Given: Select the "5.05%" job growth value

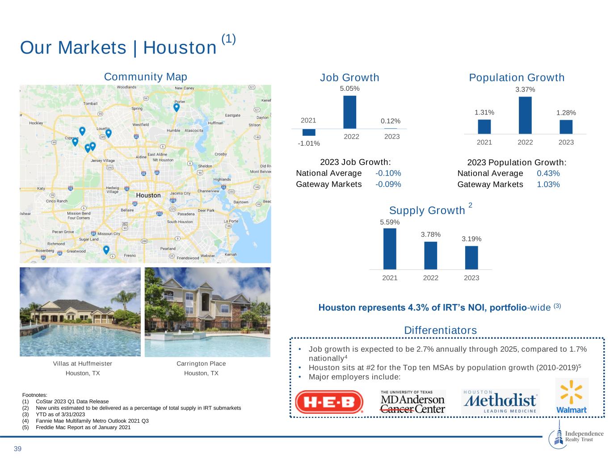Looking at the screenshot, I should pyautogui.click(x=350, y=88).
